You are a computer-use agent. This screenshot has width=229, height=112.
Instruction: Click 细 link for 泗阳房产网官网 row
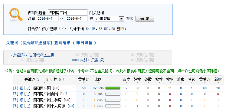[x=21, y=94]
